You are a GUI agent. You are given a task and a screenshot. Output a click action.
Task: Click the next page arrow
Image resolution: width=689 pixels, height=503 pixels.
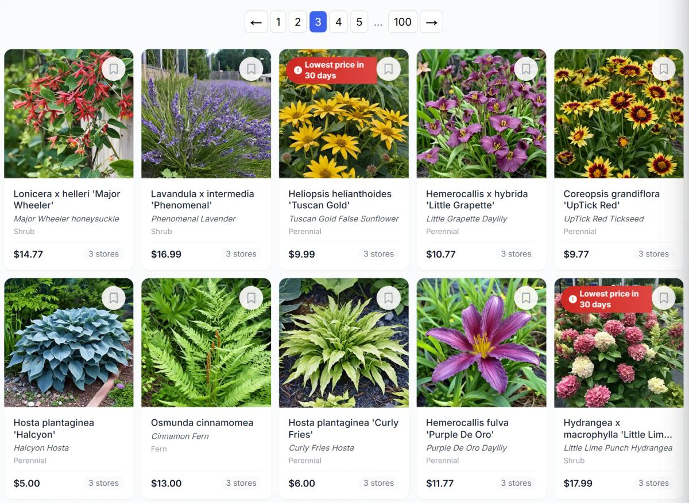(x=431, y=22)
